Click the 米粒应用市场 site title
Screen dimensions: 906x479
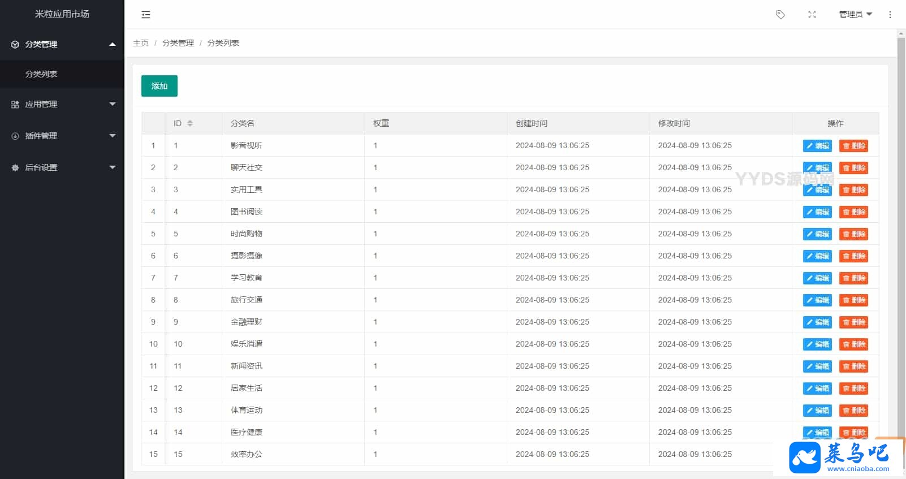tap(62, 14)
